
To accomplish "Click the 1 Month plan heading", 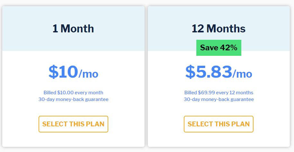I will click(73, 29).
